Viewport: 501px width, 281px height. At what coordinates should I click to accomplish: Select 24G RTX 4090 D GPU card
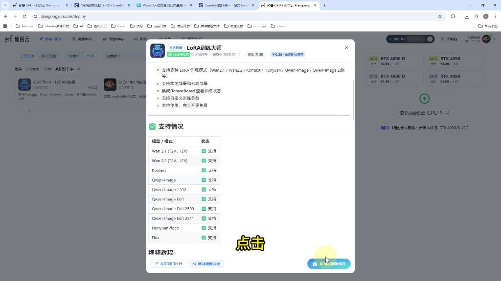[x=395, y=79]
